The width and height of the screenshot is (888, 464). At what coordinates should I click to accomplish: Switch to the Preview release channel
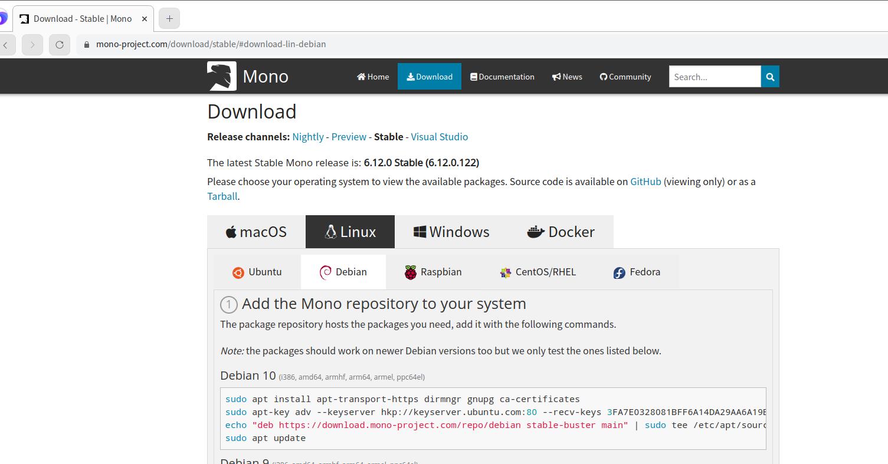(x=349, y=137)
